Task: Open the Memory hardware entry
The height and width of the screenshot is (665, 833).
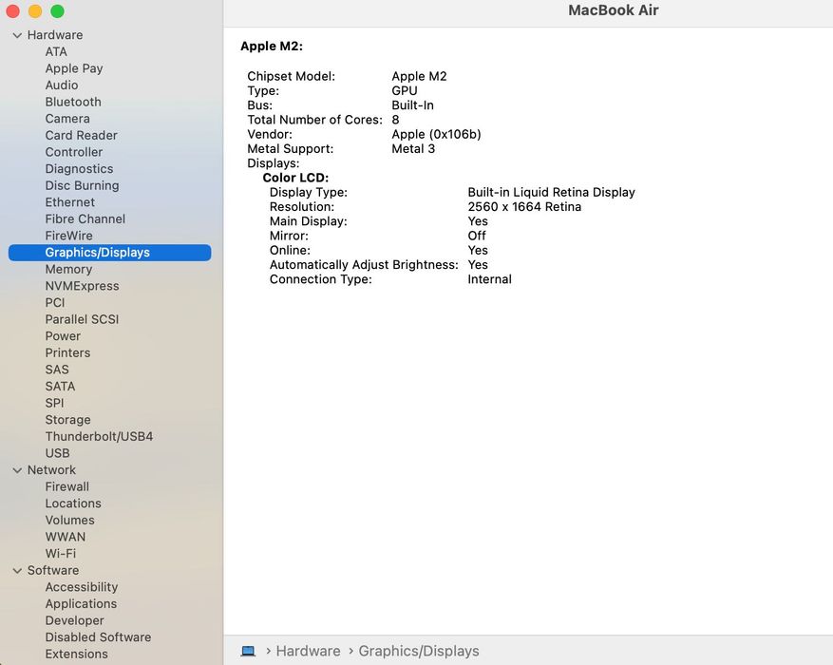Action: pos(68,269)
